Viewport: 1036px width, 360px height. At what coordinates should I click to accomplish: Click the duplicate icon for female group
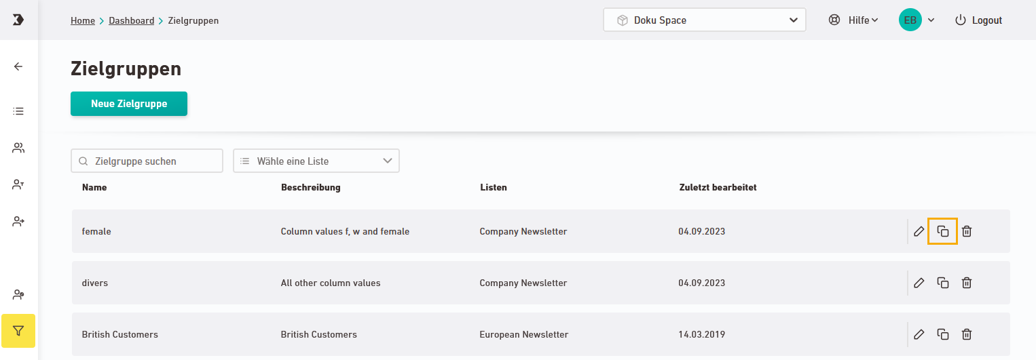pos(942,231)
